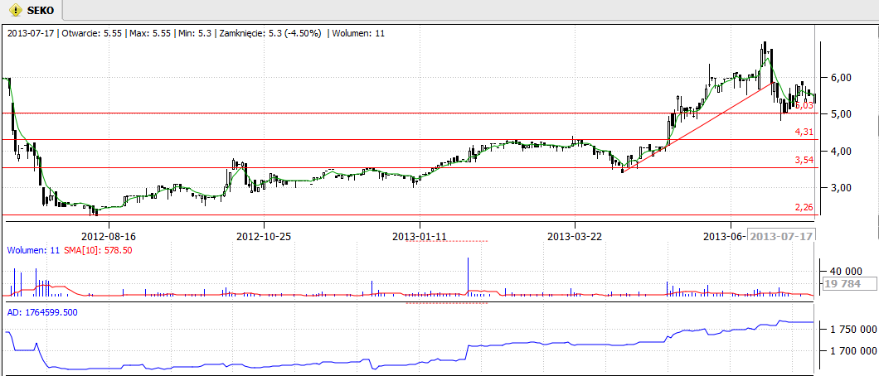This screenshot has height=376, width=879.
Task: Click the highlighted 2013-07-17 cursor date
Action: (781, 235)
